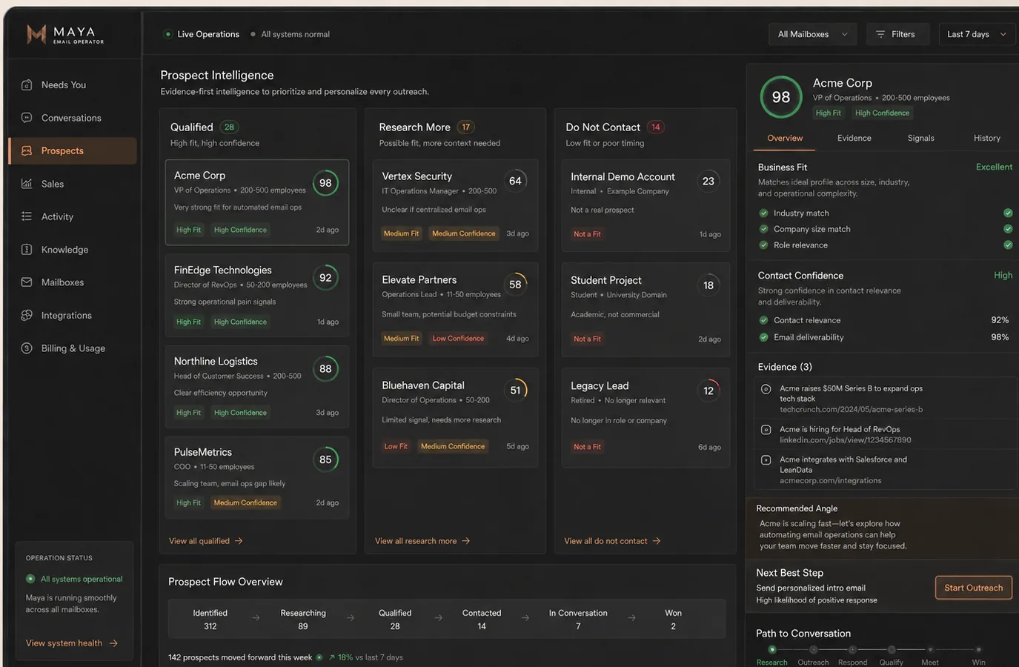Open the All Mailboxes dropdown
The width and height of the screenshot is (1019, 667).
click(x=812, y=34)
